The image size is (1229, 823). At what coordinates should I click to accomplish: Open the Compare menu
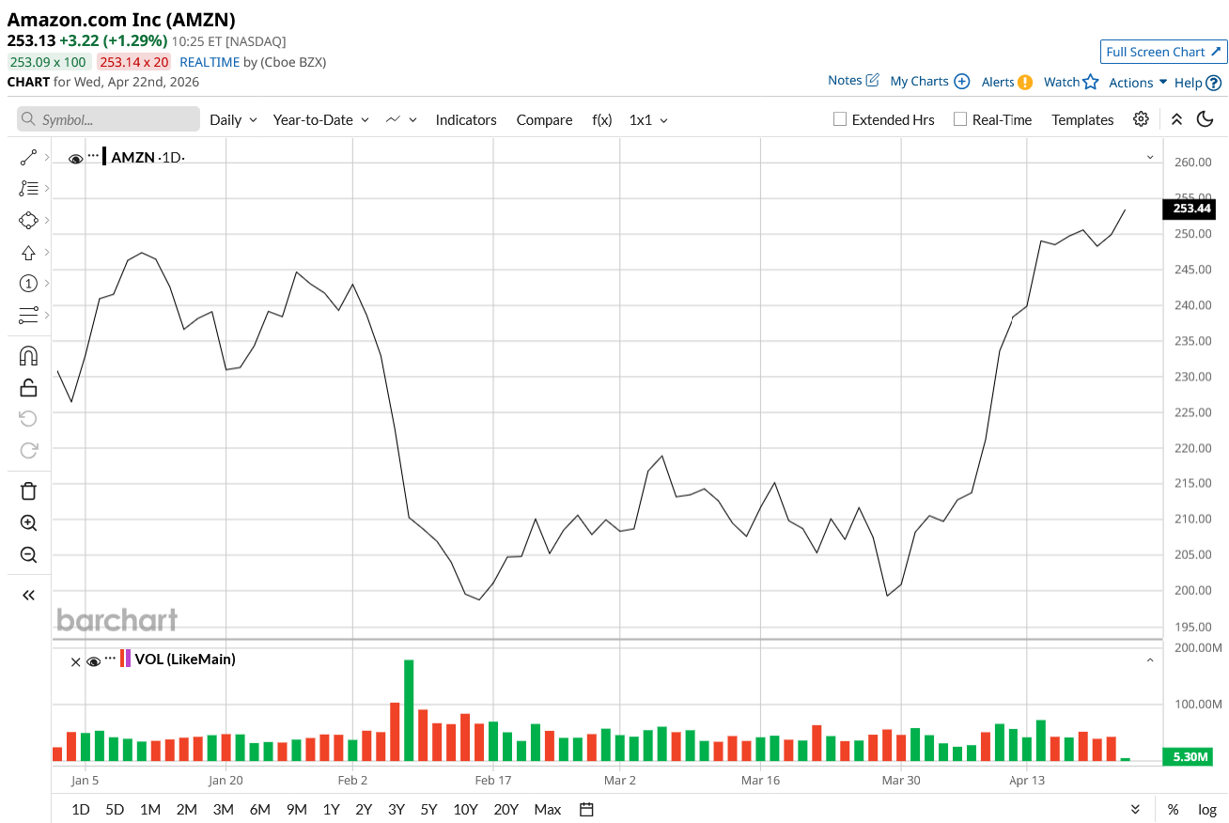click(x=544, y=119)
